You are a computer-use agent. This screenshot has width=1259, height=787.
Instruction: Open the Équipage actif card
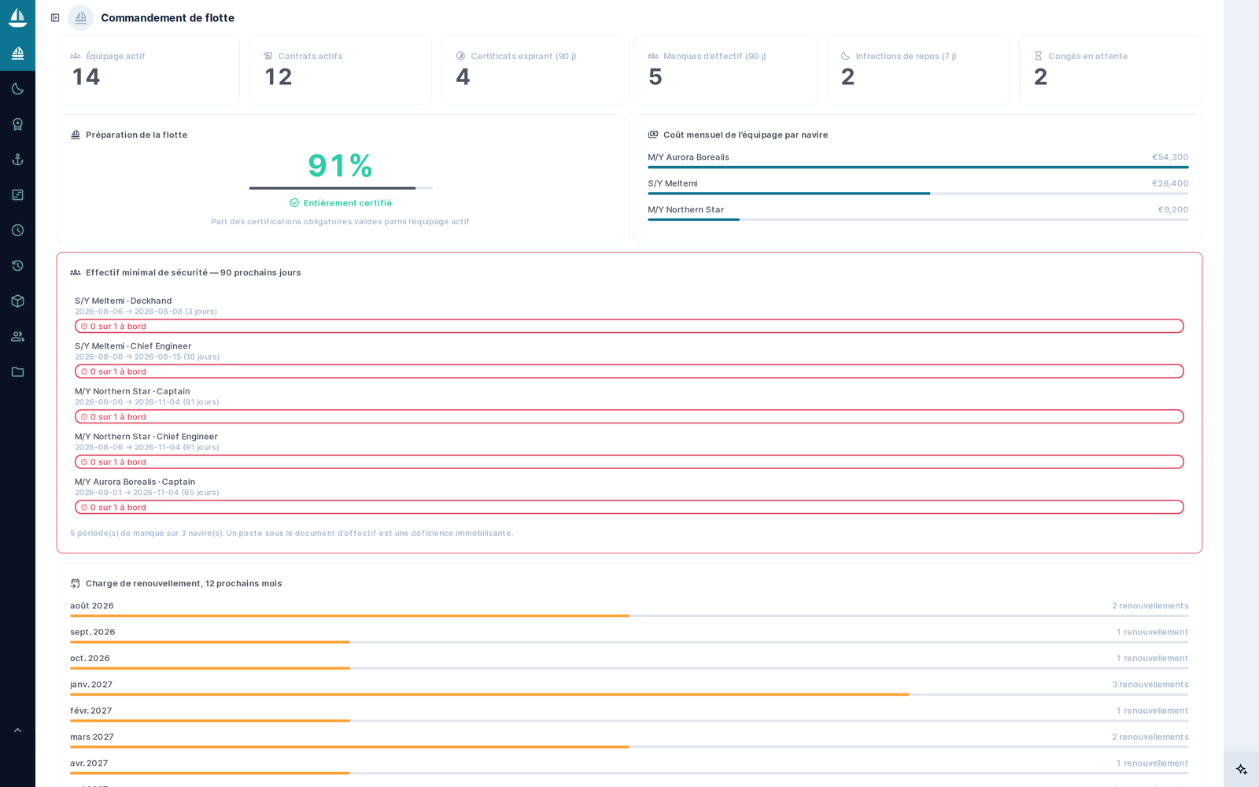coord(148,70)
